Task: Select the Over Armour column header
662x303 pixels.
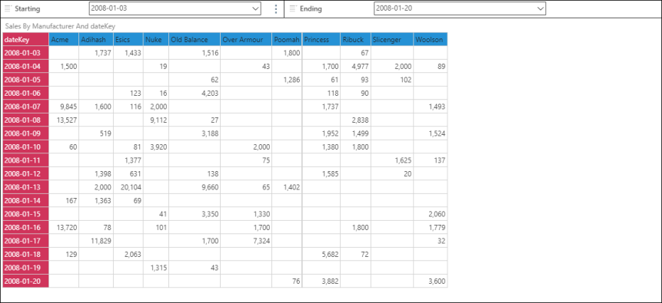Action: [246, 40]
